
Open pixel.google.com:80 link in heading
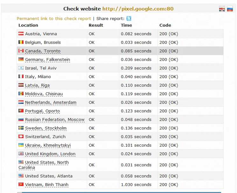[x=138, y=9]
